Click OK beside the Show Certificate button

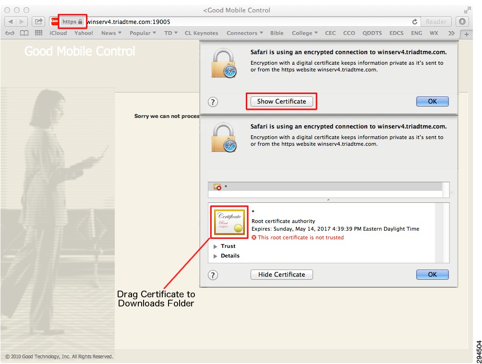coord(432,101)
